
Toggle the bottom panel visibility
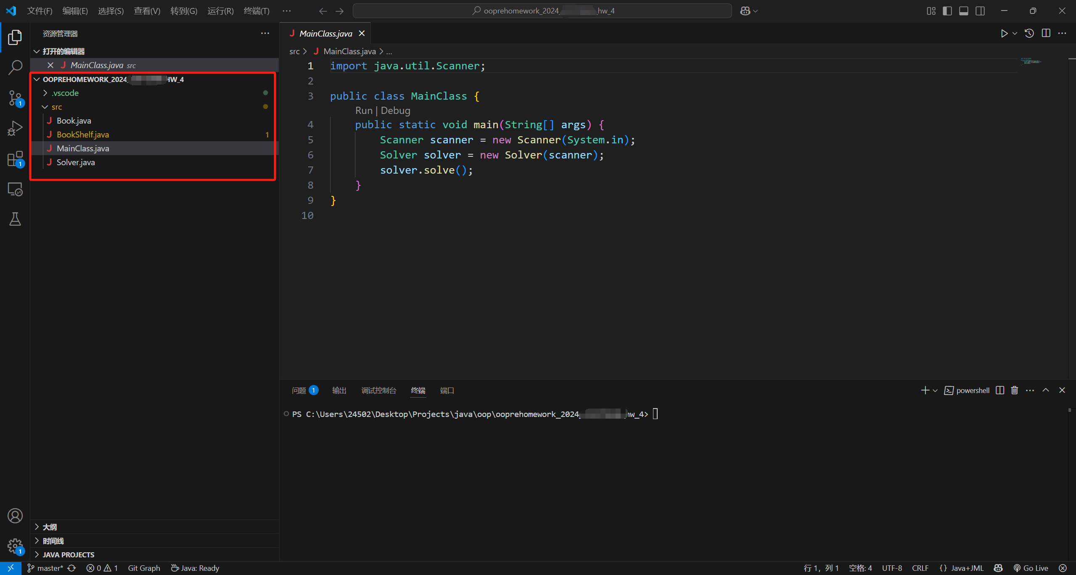963,11
